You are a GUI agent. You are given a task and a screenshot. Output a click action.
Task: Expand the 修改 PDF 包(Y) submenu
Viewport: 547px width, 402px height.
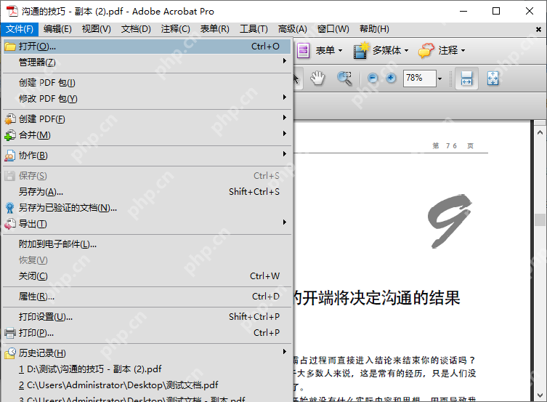147,99
